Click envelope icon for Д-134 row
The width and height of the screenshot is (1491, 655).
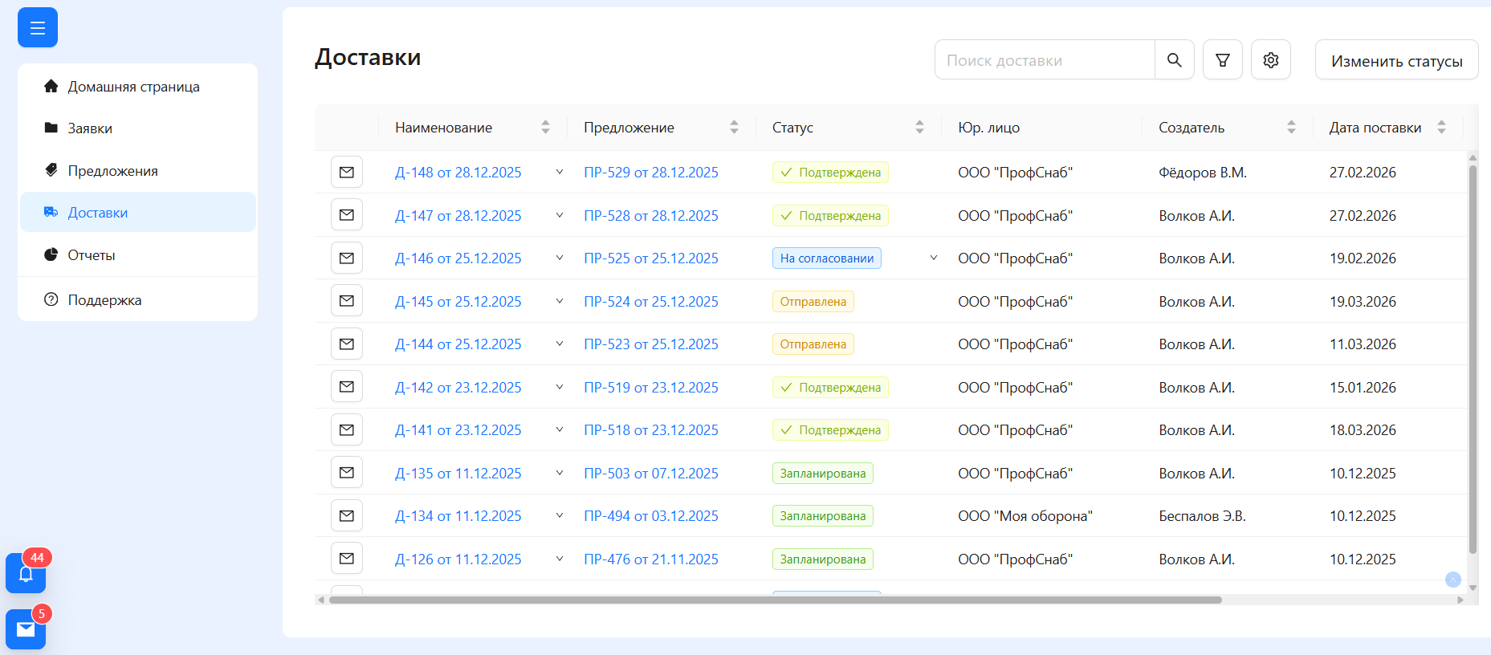click(x=347, y=516)
